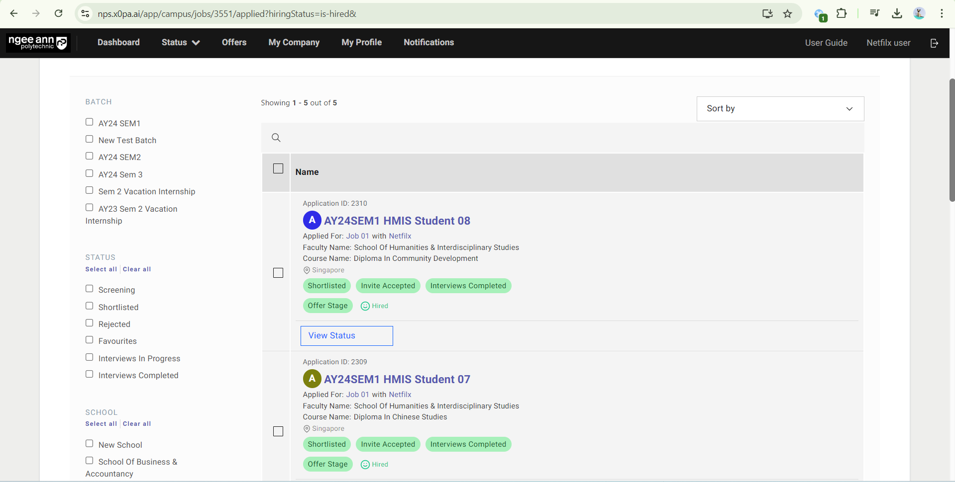
Task: Open the browser downloads icon
Action: tap(897, 13)
